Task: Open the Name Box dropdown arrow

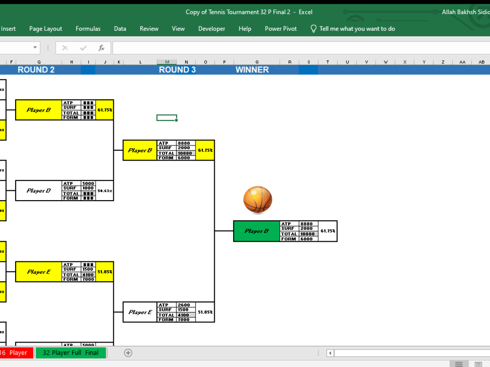Action: [35, 47]
